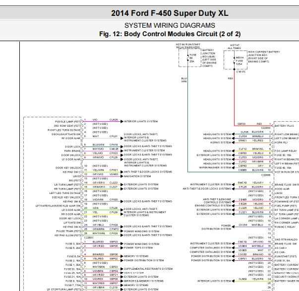Click the 'CLF12' circuit code
This screenshot has width=299, height=291.
tap(243, 149)
